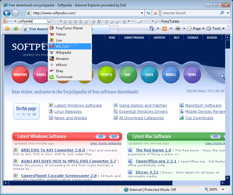Click the zoom level magnifier in status bar

206,189
